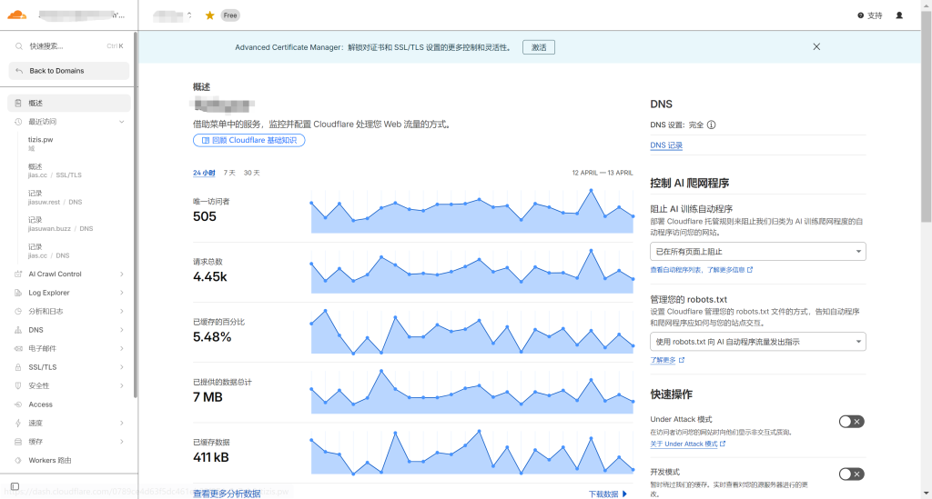
Task: Click the Log Explorer icon
Action: (18, 293)
